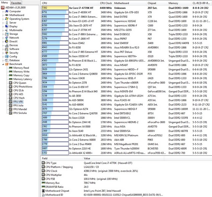Viewport: 212px width, 197px height.
Task: Switch to the Favorites tab
Action: [x=16, y=3]
